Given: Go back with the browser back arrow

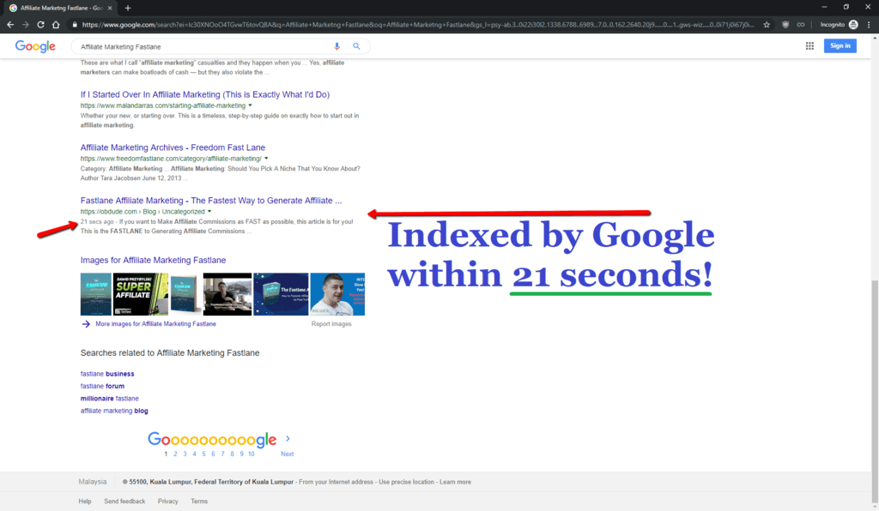Looking at the screenshot, I should (10, 25).
